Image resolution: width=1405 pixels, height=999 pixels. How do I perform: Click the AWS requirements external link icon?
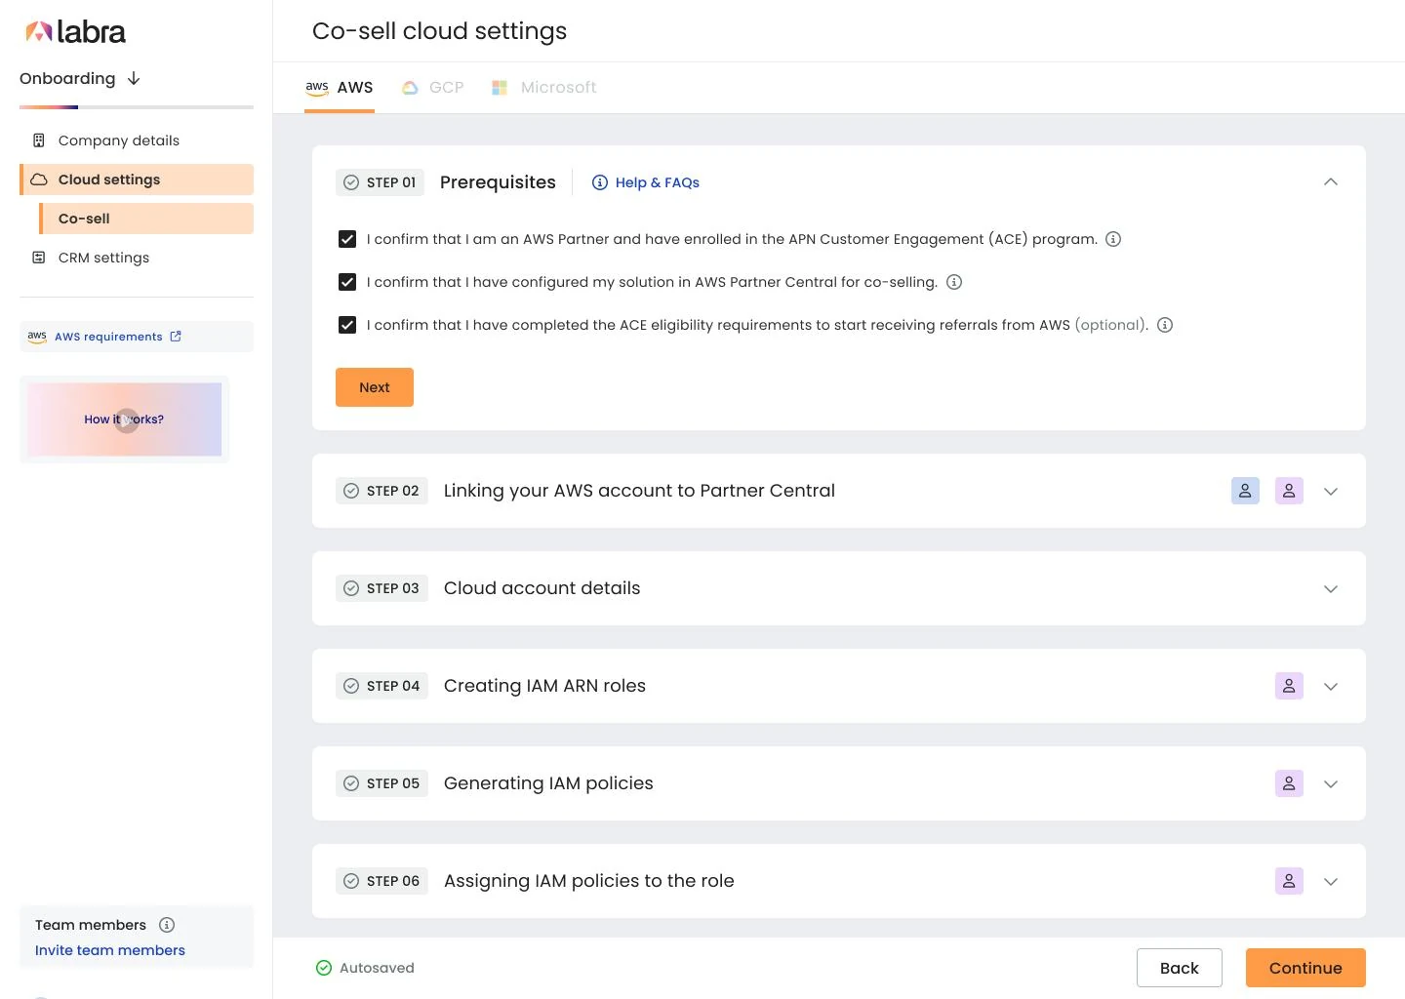176,337
